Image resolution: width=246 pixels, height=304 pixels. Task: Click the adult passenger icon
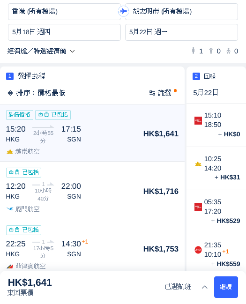coord(193,51)
